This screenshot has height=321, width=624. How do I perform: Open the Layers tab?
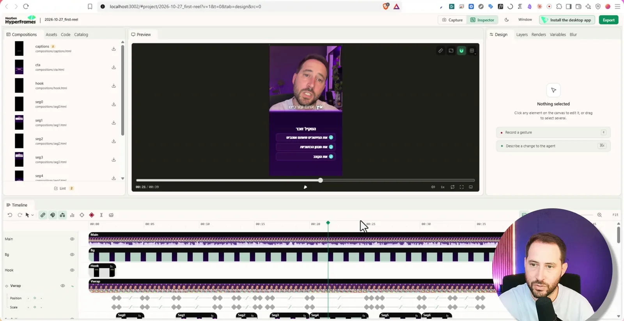[522, 35]
